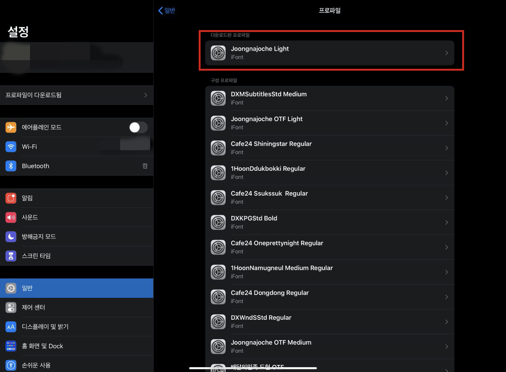Tap the 스크린 타임 hourglass icon
This screenshot has width=506, height=372.
coord(11,256)
